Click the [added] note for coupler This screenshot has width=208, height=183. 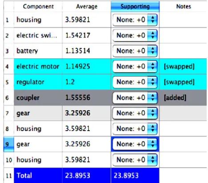[183, 98]
